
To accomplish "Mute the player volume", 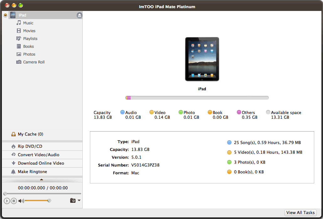I will click(21, 201).
